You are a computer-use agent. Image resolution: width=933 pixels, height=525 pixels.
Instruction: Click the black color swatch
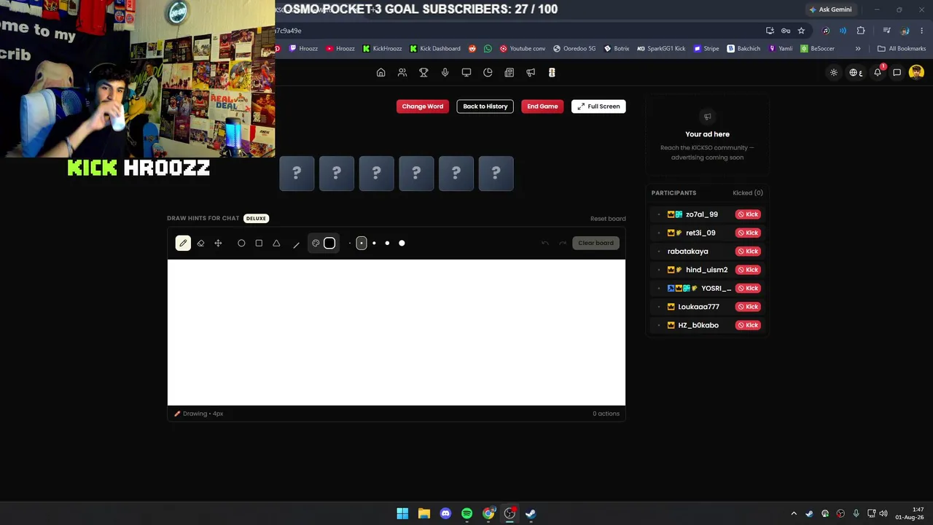[329, 243]
